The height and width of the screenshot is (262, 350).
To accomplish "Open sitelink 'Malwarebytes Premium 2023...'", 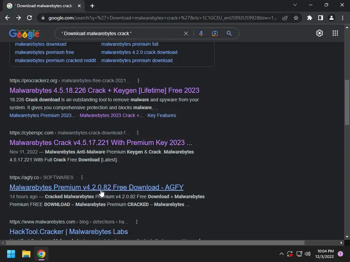I will click(42, 115).
